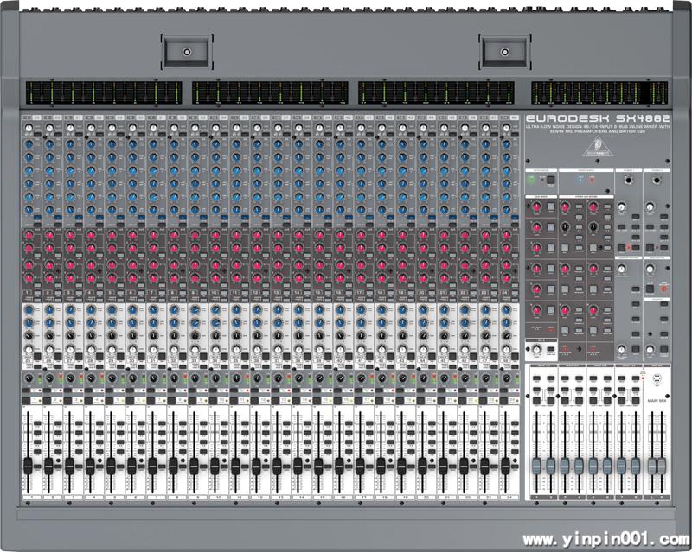Click the channel 24 fader cap
This screenshot has height=552, width=692.
point(506,466)
